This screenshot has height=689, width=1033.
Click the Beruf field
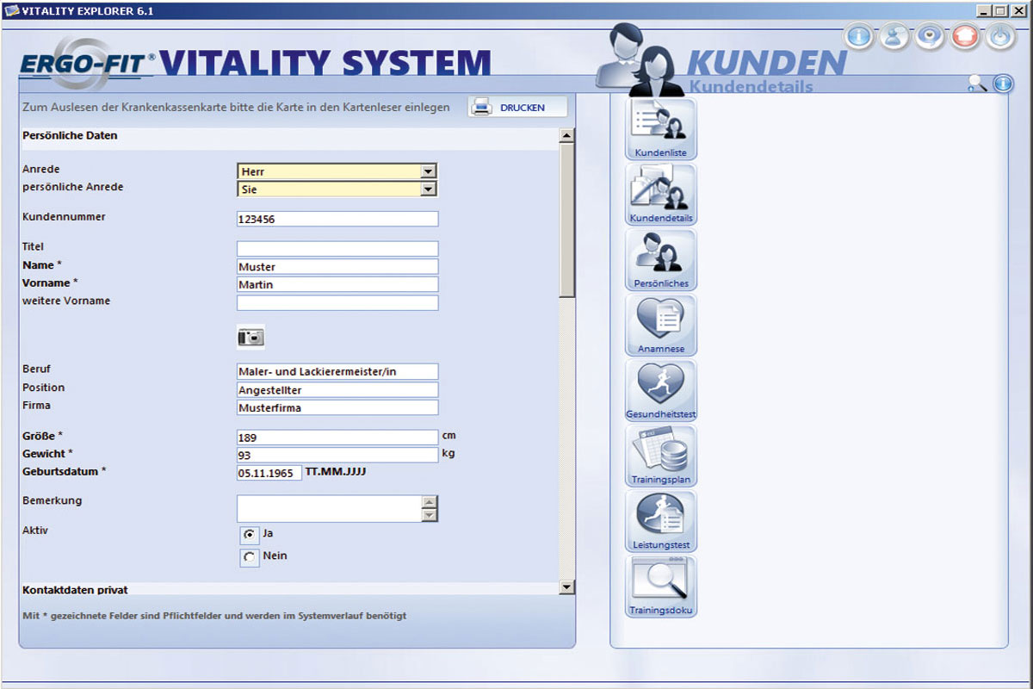(x=337, y=371)
